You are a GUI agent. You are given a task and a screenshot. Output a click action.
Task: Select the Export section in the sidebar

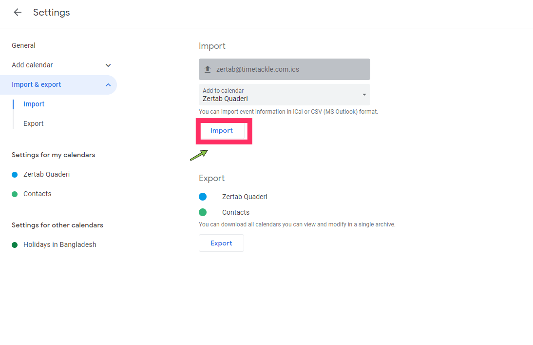coord(33,123)
